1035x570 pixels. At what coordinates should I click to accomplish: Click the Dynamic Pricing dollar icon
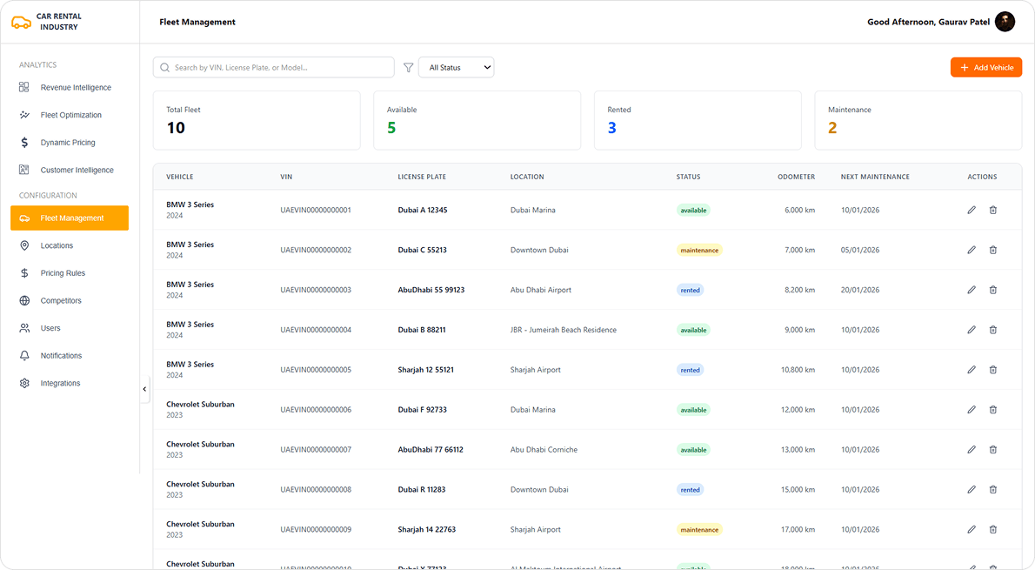point(24,142)
